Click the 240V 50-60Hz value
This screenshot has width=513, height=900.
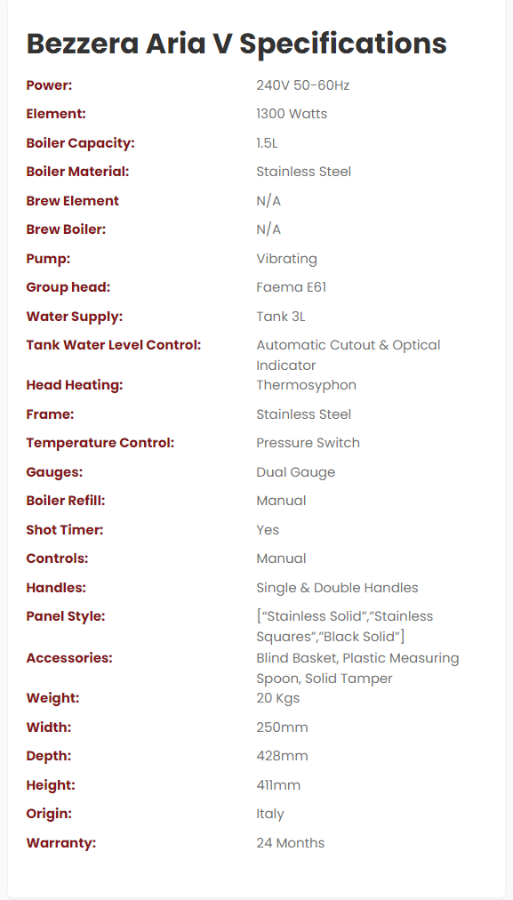tap(303, 85)
